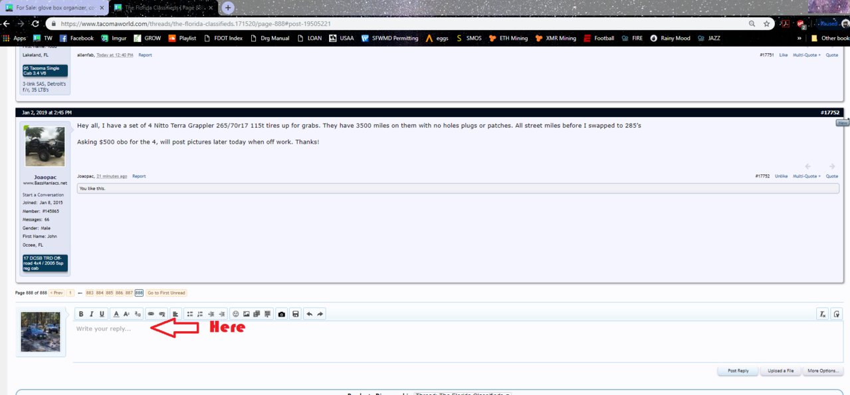
Task: Go to the previous page with Prev
Action: tap(56, 293)
